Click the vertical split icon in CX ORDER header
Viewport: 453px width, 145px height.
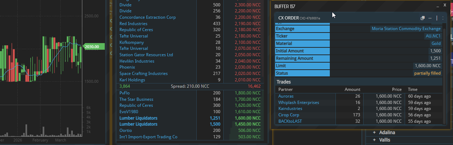tap(436, 18)
